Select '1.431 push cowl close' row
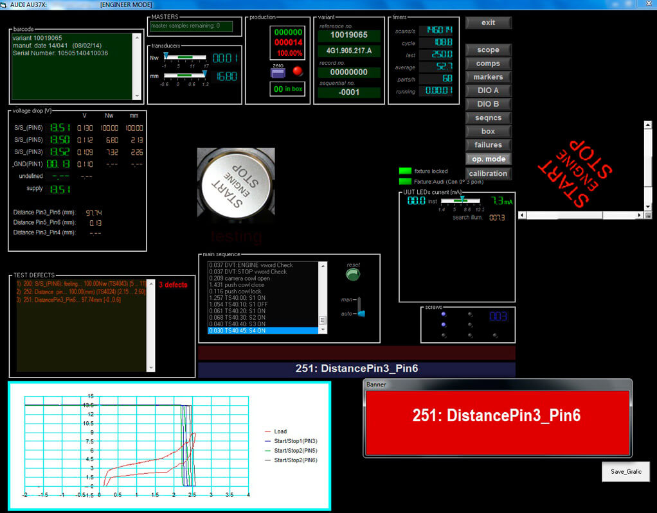Screen dimensions: 657x513 coord(263,284)
